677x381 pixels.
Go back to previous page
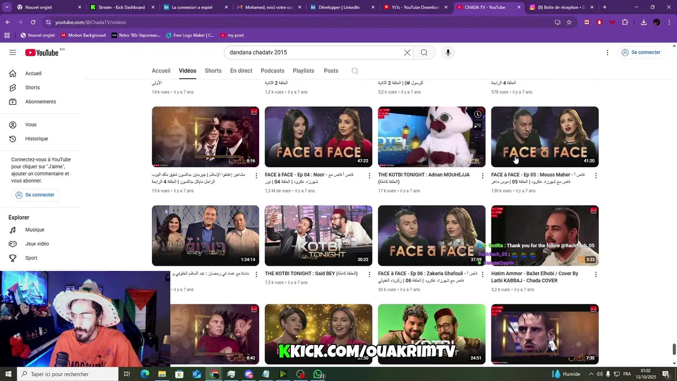pyautogui.click(x=7, y=22)
